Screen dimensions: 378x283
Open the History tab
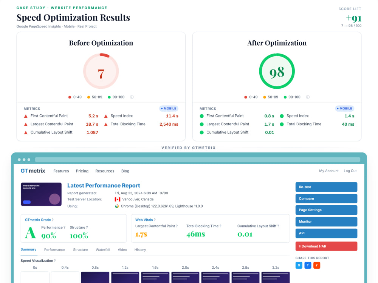[140, 250]
